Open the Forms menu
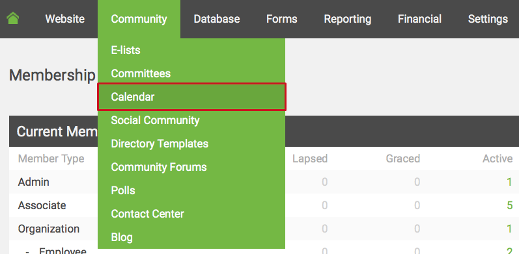The height and width of the screenshot is (254, 519). click(282, 19)
